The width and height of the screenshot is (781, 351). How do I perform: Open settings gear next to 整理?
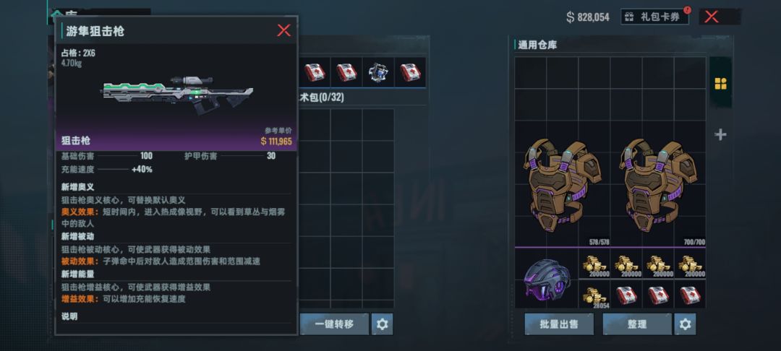686,324
